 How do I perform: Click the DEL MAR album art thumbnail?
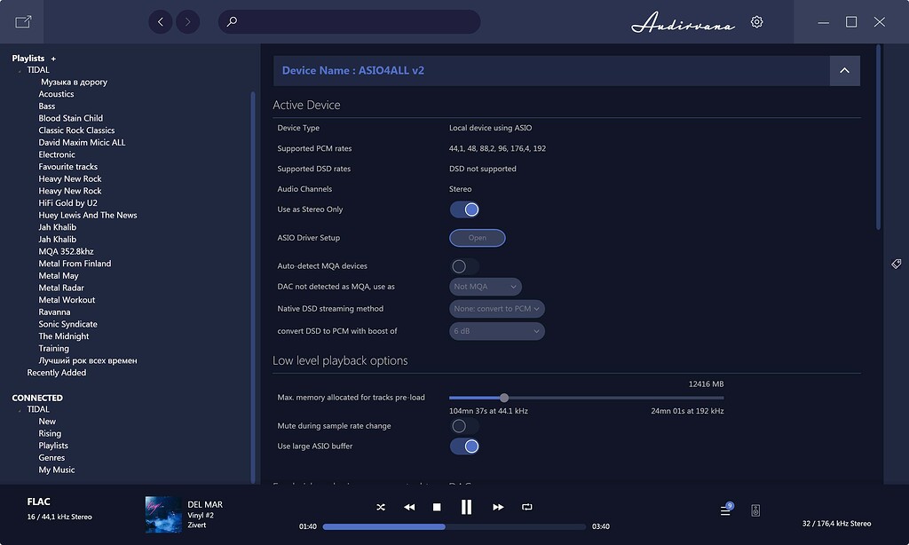pyautogui.click(x=163, y=514)
